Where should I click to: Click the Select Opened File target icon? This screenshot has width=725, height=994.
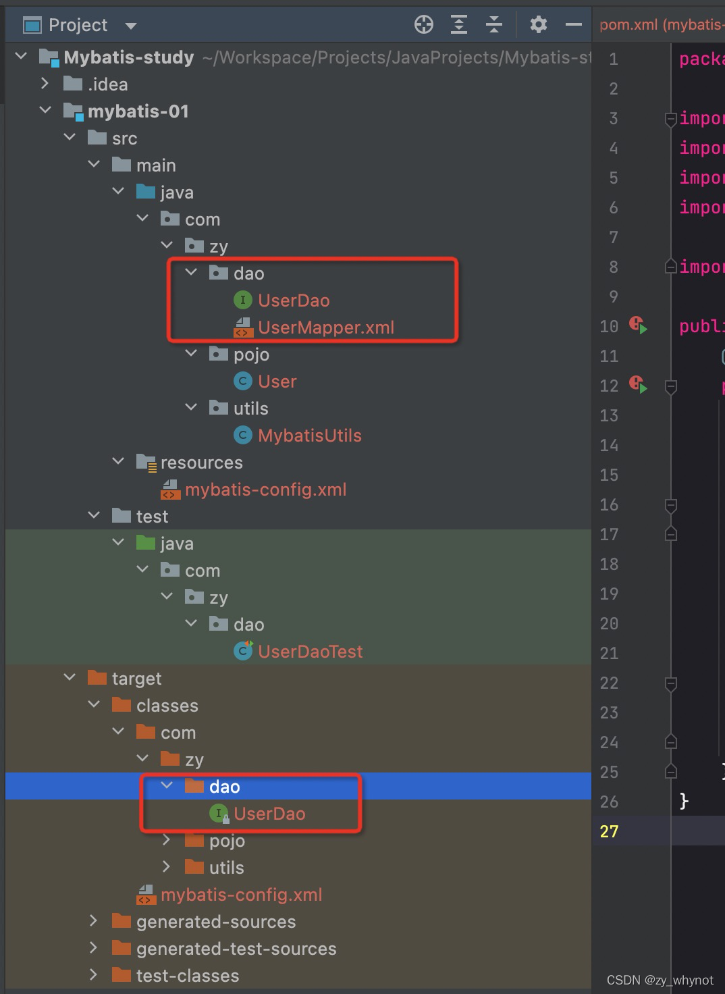pos(424,25)
